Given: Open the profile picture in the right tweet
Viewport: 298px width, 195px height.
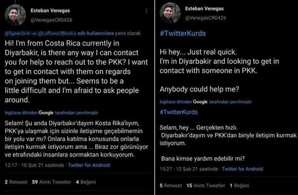Looking at the screenshot, I should 170,13.
